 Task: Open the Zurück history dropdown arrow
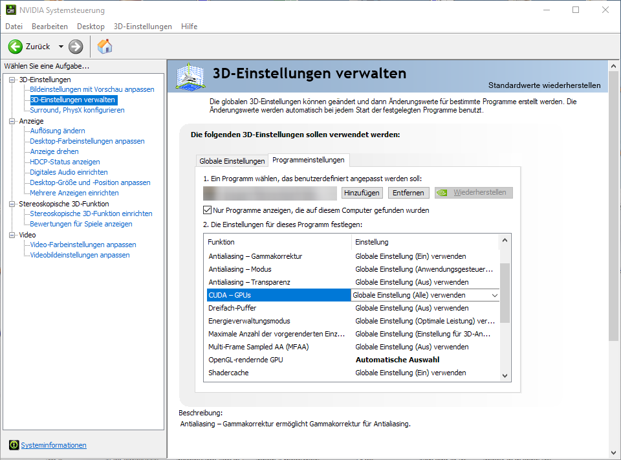(61, 47)
